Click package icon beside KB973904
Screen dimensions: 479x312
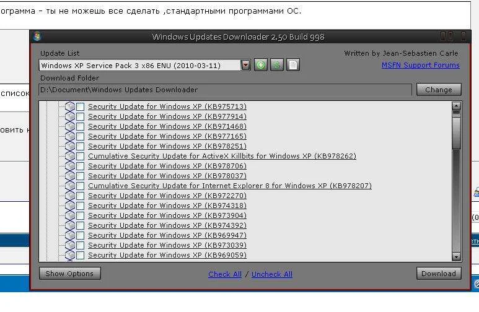pyautogui.click(x=70, y=215)
